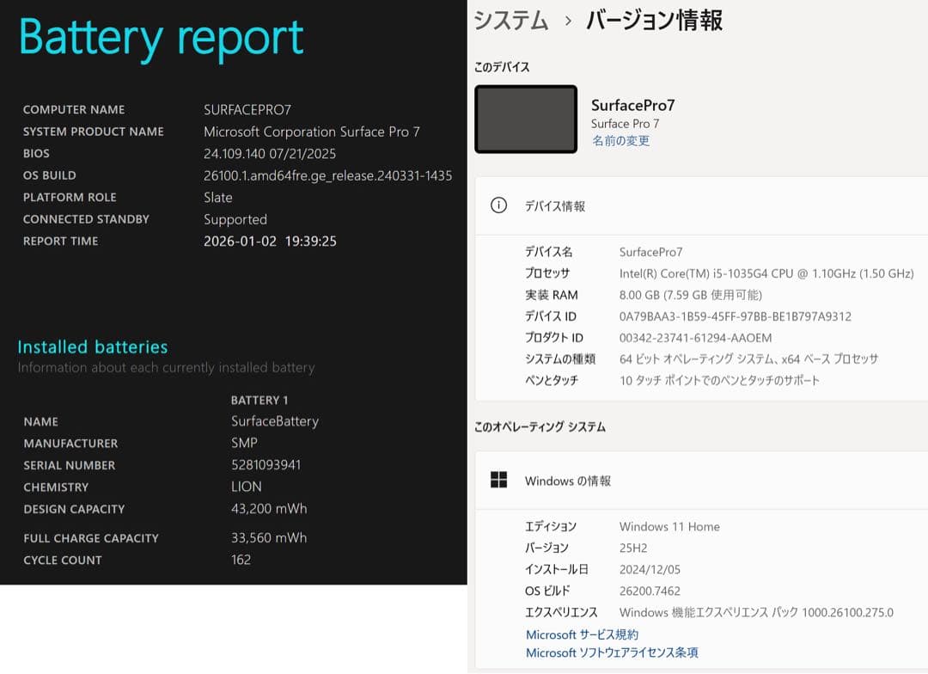Select chemistry value LION
The height and width of the screenshot is (674, 928).
247,487
